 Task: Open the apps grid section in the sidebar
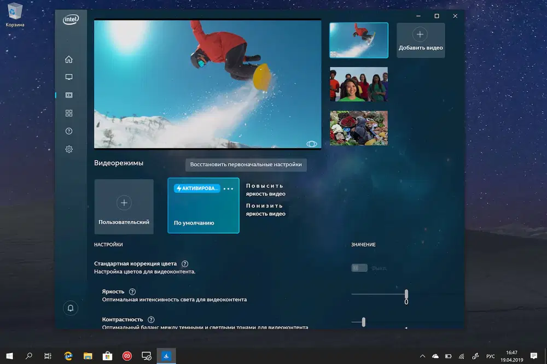click(x=69, y=113)
